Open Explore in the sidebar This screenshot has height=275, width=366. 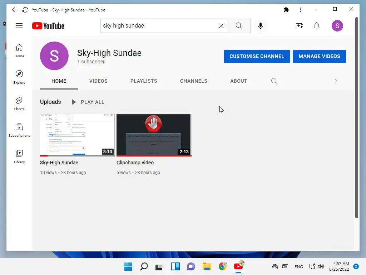[19, 77]
